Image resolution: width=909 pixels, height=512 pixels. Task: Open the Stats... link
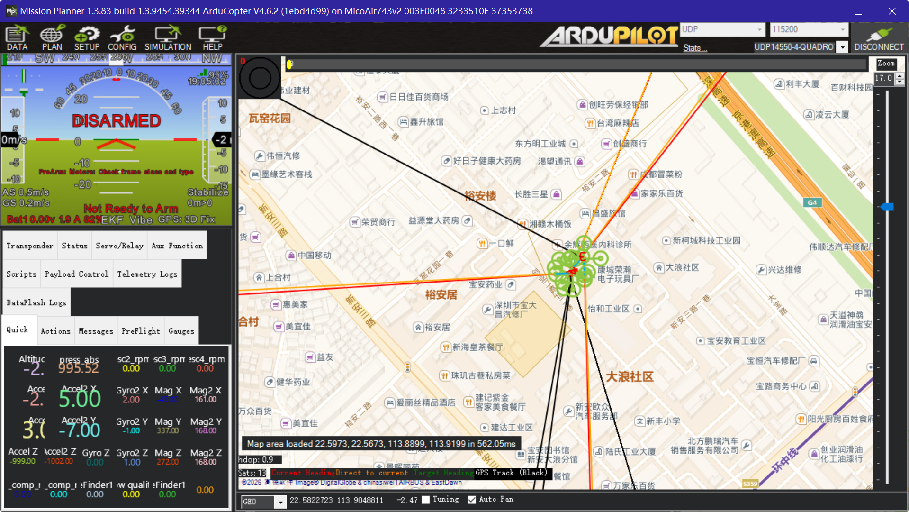click(x=695, y=47)
